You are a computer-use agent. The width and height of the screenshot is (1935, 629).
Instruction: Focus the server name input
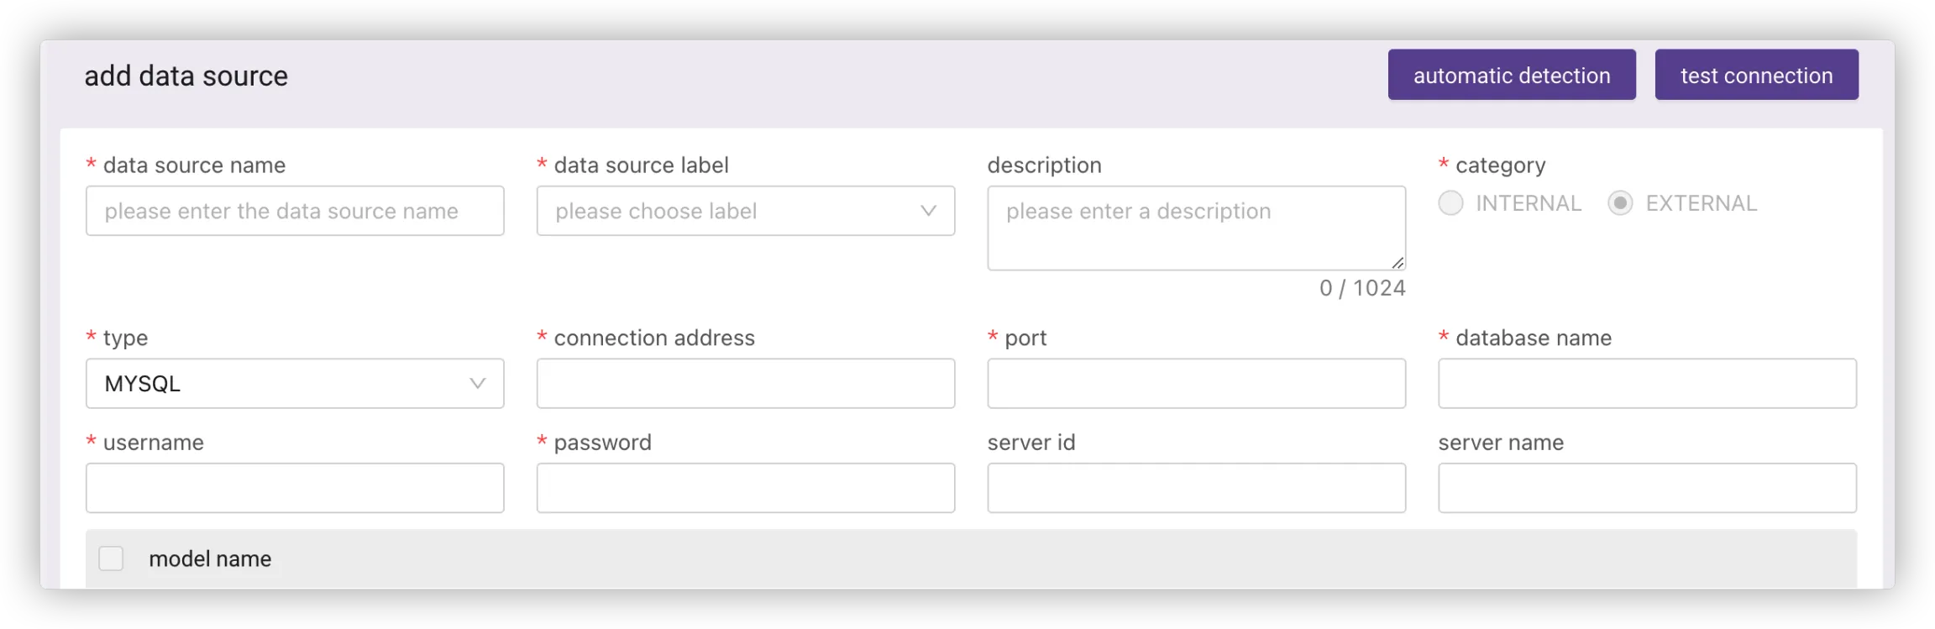click(1647, 488)
